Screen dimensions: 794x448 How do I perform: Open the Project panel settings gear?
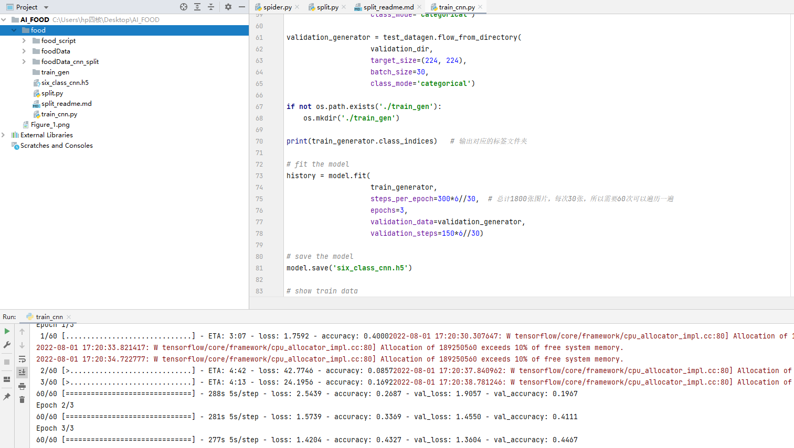click(228, 7)
